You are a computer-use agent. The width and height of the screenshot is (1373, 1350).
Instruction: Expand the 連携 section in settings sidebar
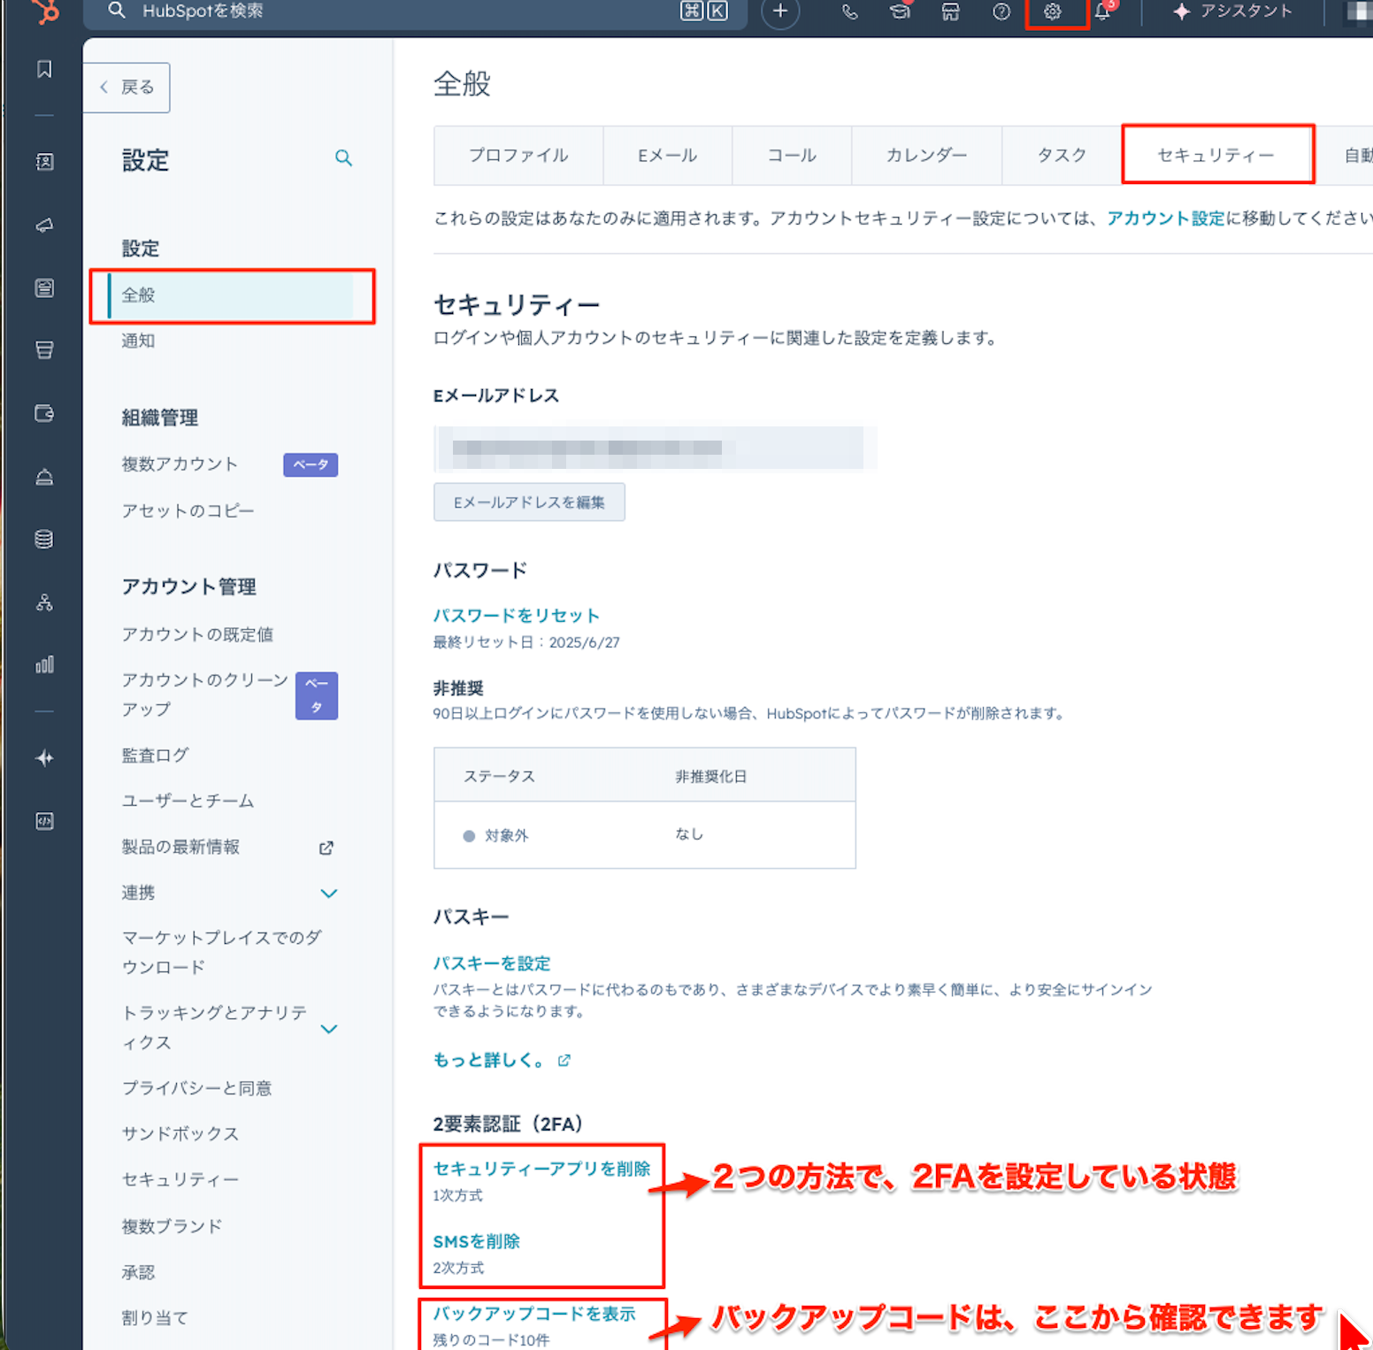329,893
